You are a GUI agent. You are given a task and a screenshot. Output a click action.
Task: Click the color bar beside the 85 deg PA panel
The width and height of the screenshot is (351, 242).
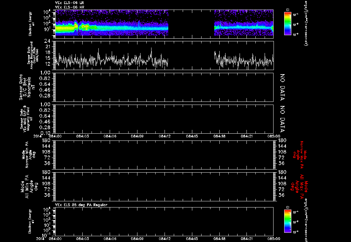tap(288, 221)
